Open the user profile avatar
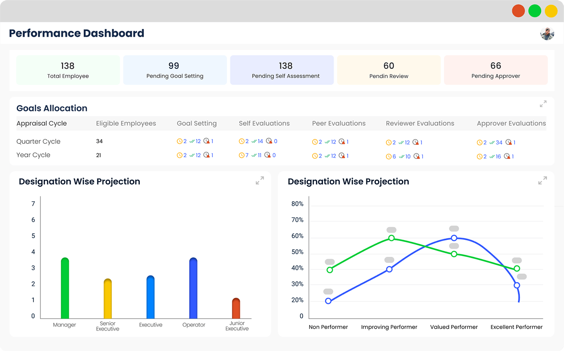This screenshot has height=351, width=564. coord(547,33)
